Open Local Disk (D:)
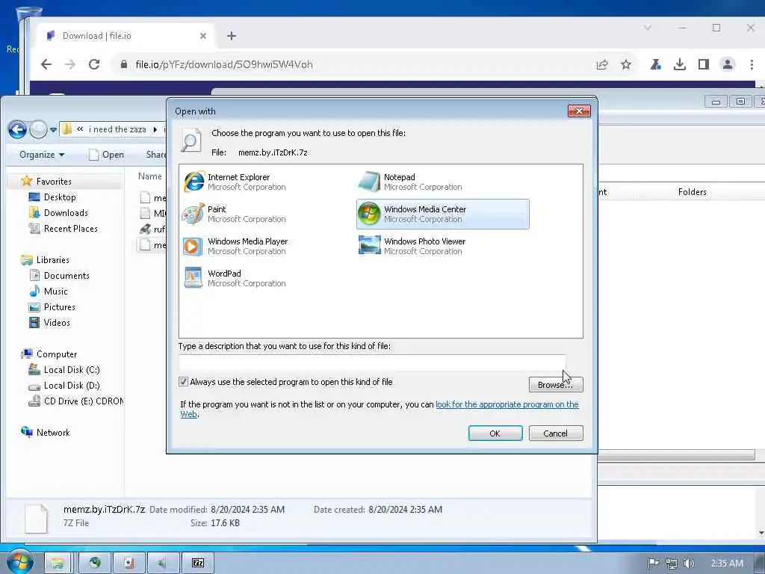 (x=72, y=386)
